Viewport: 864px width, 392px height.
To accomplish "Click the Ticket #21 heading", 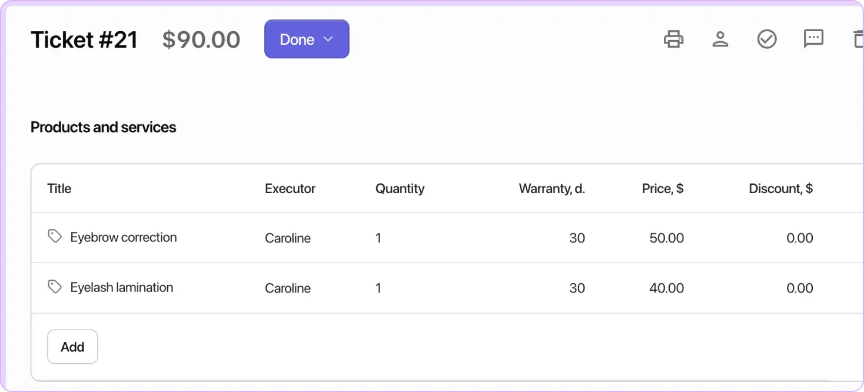I will [x=84, y=39].
